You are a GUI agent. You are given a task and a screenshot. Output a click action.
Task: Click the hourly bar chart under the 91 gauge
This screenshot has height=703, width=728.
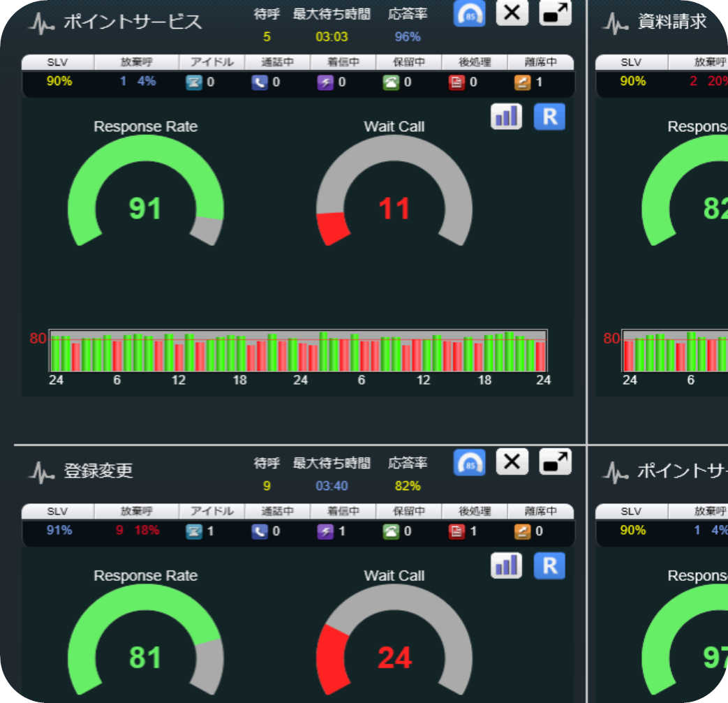[x=298, y=350]
